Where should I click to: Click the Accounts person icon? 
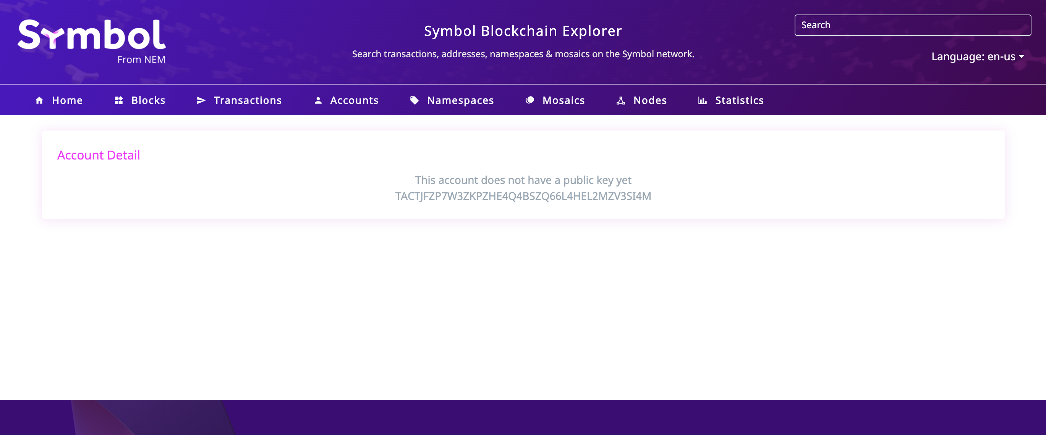pyautogui.click(x=318, y=100)
